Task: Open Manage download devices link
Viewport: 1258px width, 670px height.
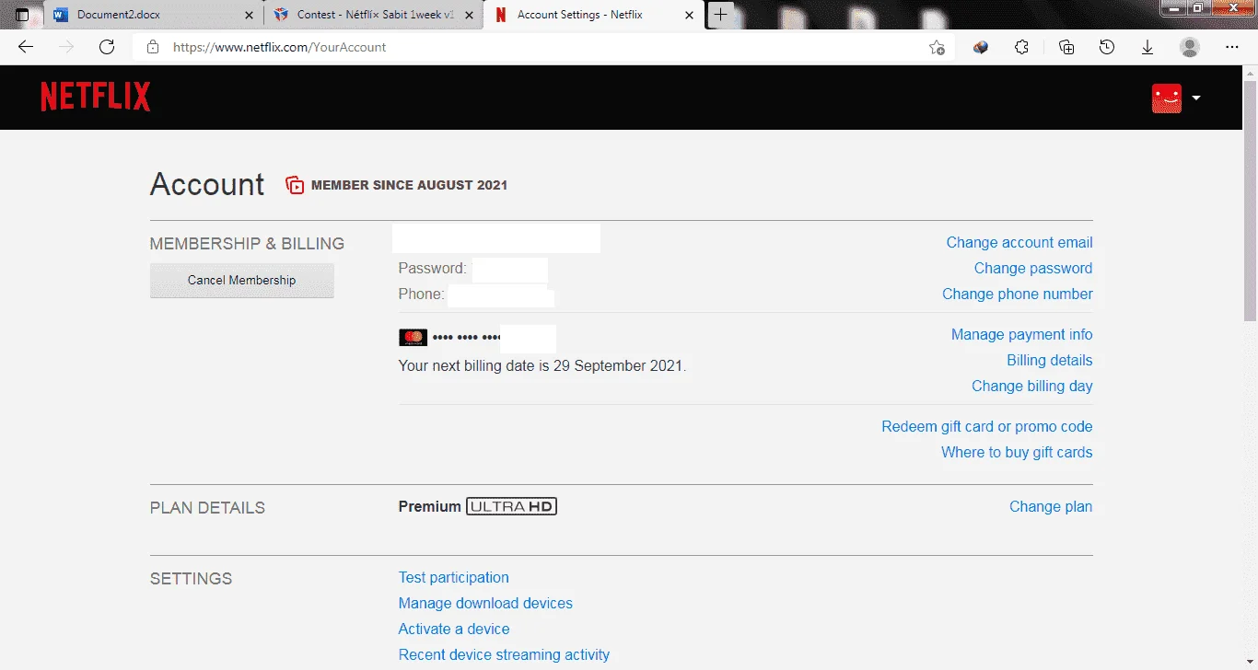Action: (x=485, y=604)
